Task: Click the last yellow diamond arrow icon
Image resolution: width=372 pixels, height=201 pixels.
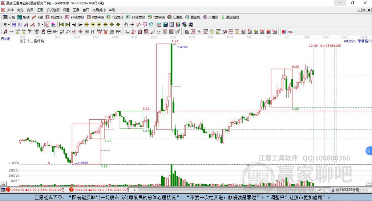Action: tap(118, 25)
